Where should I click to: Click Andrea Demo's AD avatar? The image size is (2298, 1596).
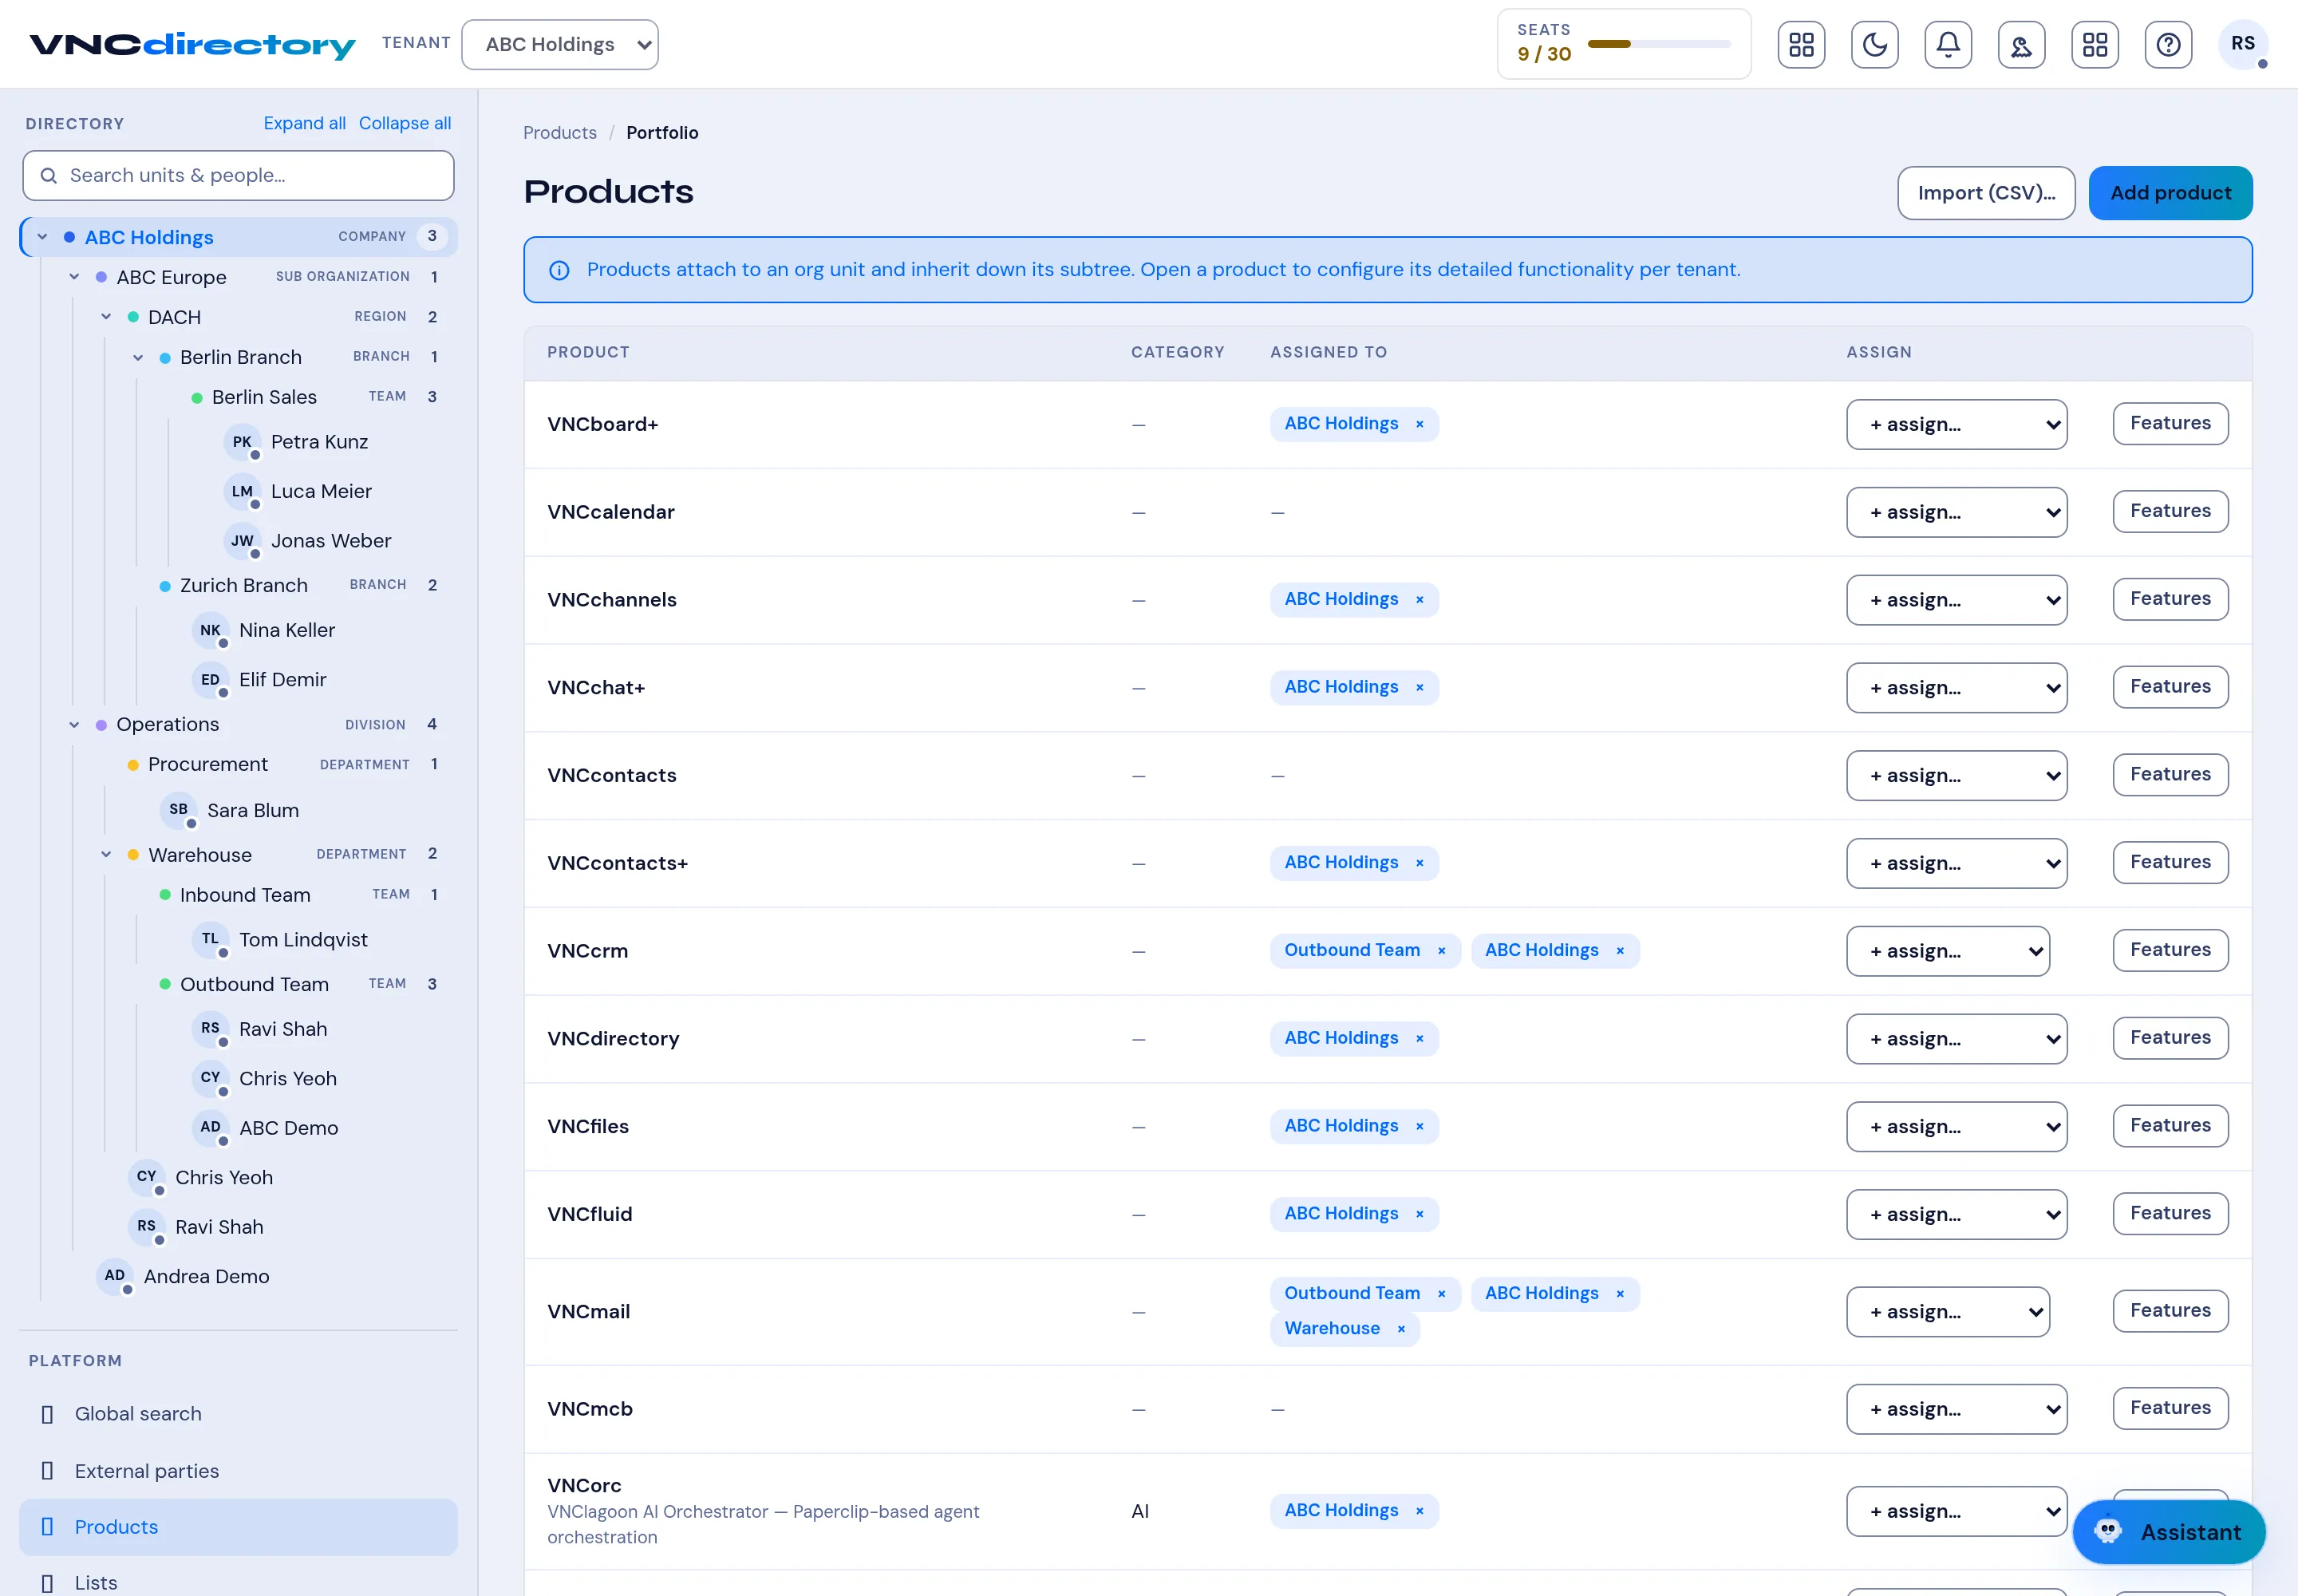coord(115,1276)
